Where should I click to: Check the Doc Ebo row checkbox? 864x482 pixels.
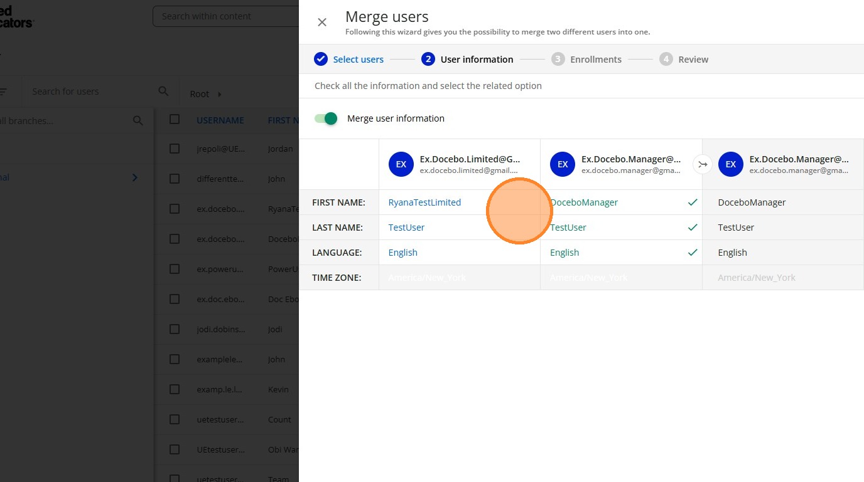(x=175, y=299)
